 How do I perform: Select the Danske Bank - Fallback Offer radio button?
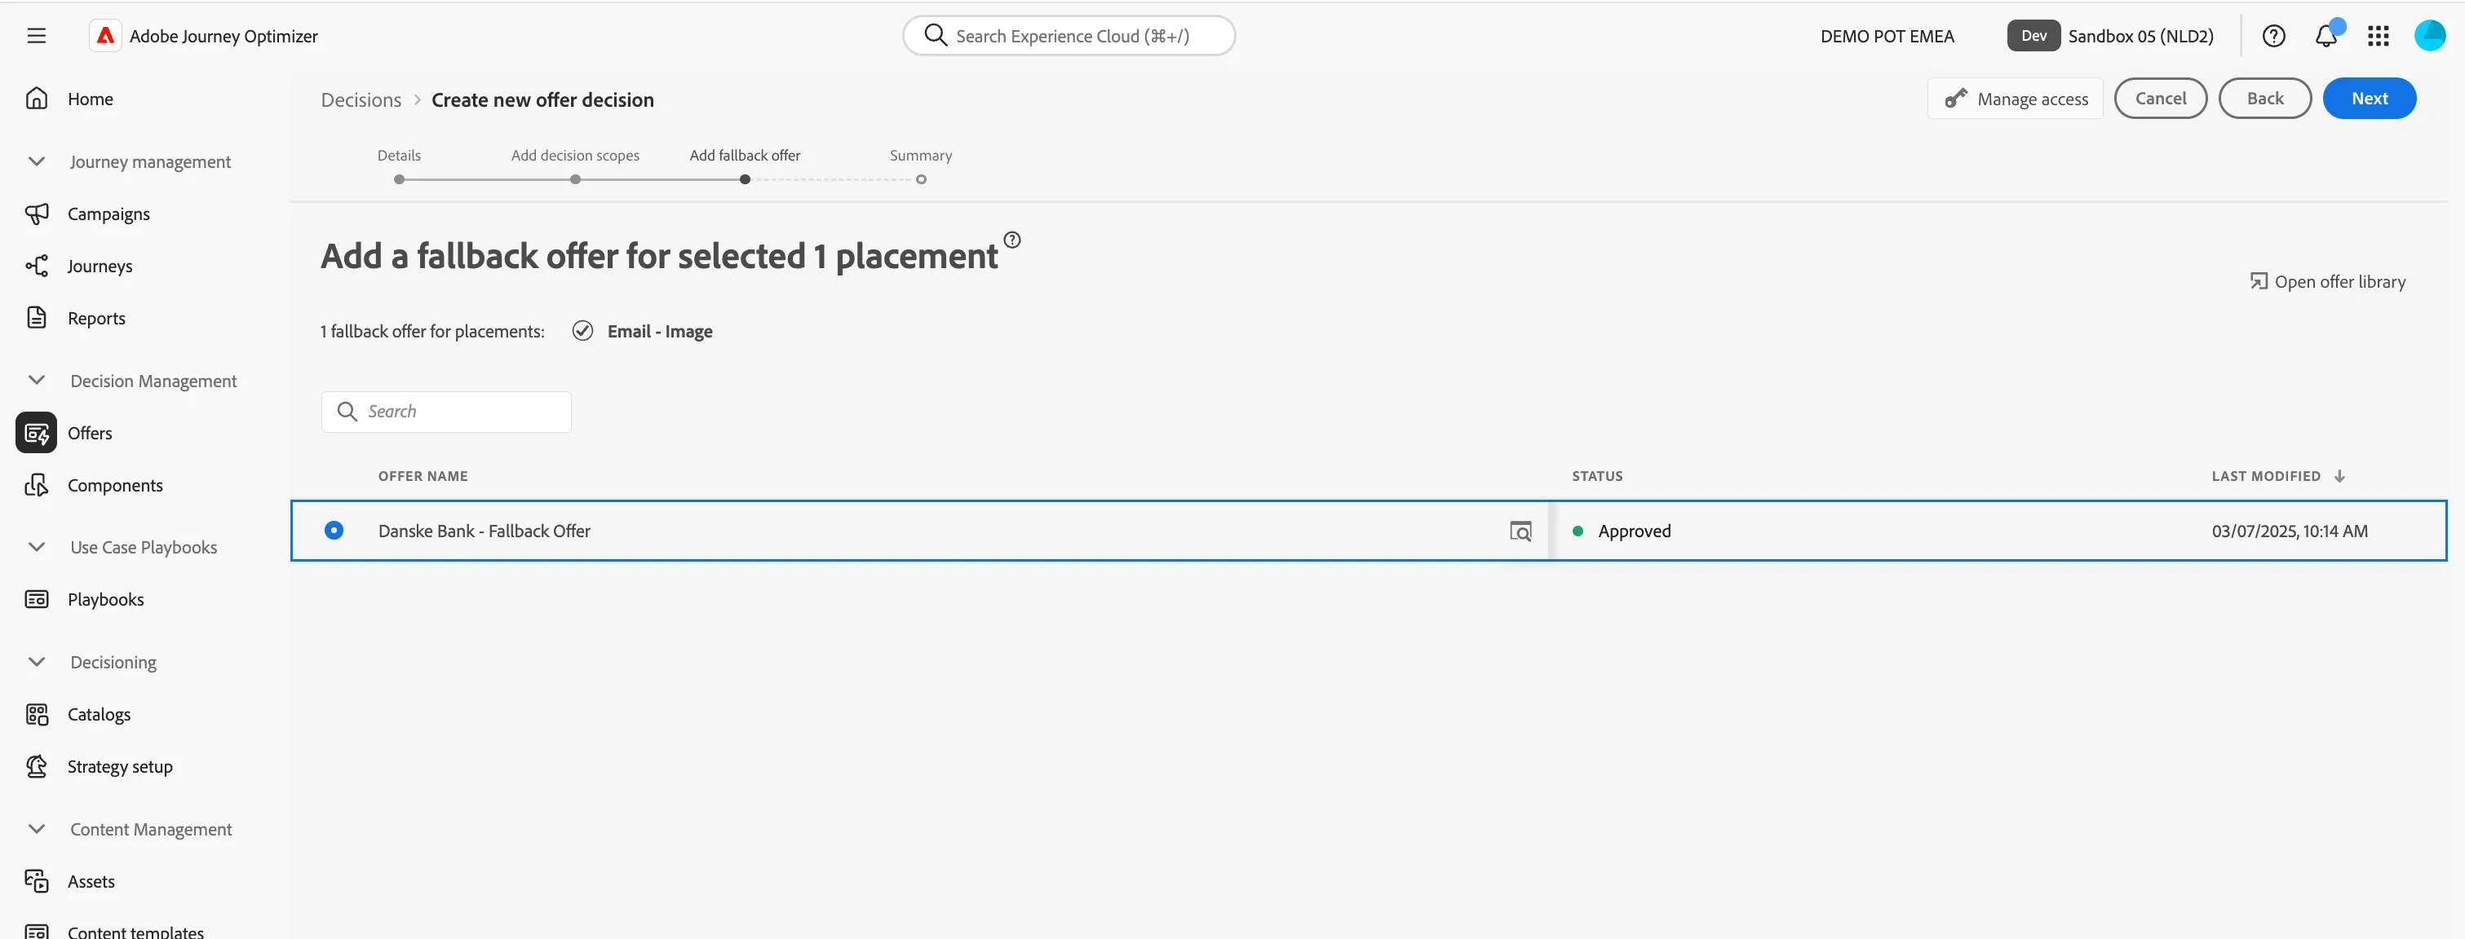334,530
